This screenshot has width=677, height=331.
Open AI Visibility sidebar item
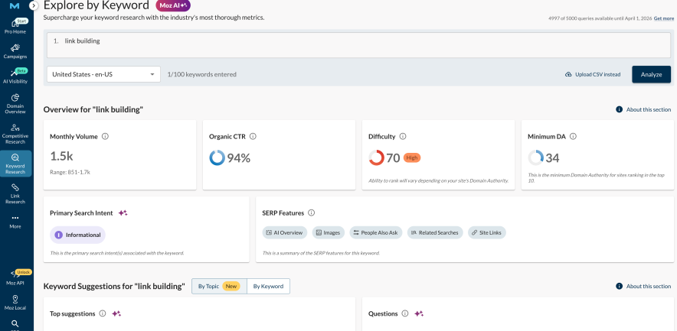click(x=15, y=76)
